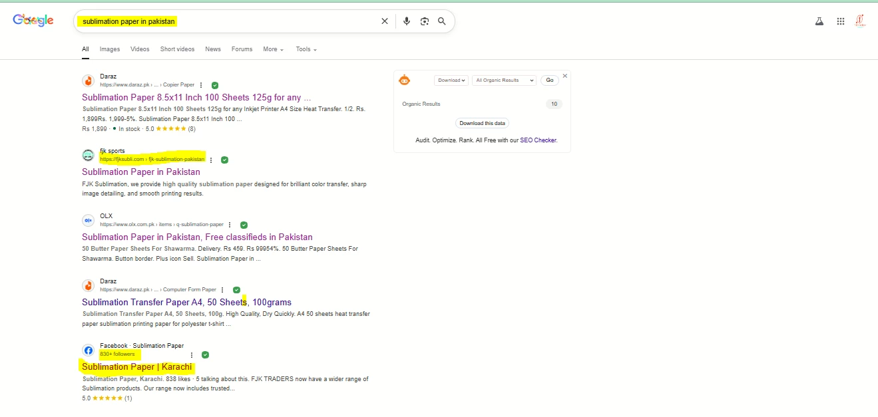Switch to the Images tab
The width and height of the screenshot is (878, 417).
[109, 49]
